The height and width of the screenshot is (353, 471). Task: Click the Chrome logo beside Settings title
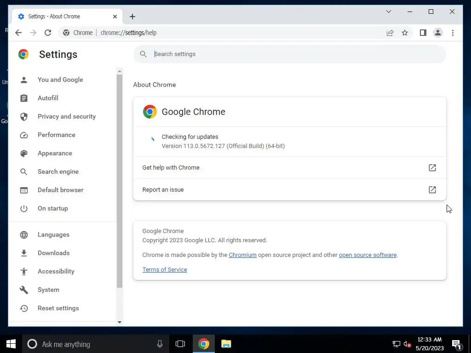click(23, 54)
